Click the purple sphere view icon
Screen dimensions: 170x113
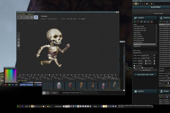101,107
